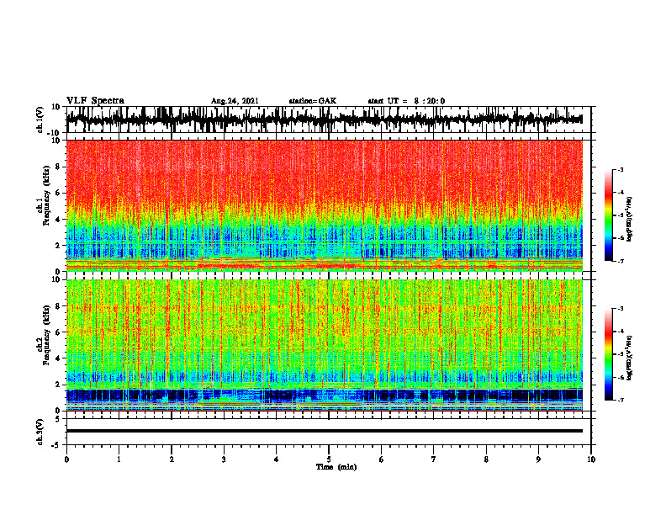
Task: Click the "4" kHz tick on ch.2 spectrogram
Action: (x=58, y=358)
